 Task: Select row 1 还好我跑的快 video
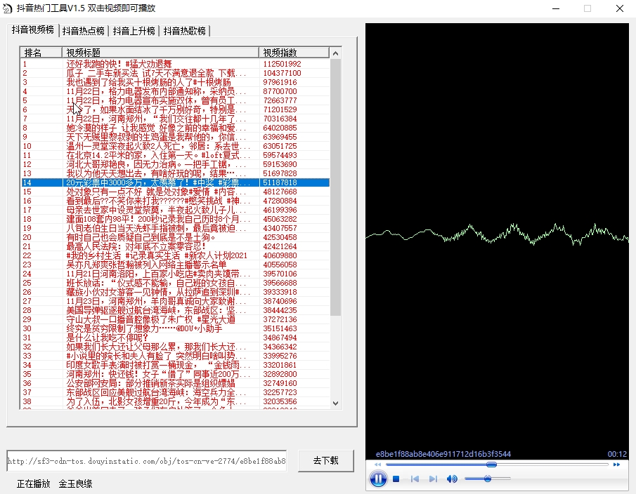coord(175,64)
